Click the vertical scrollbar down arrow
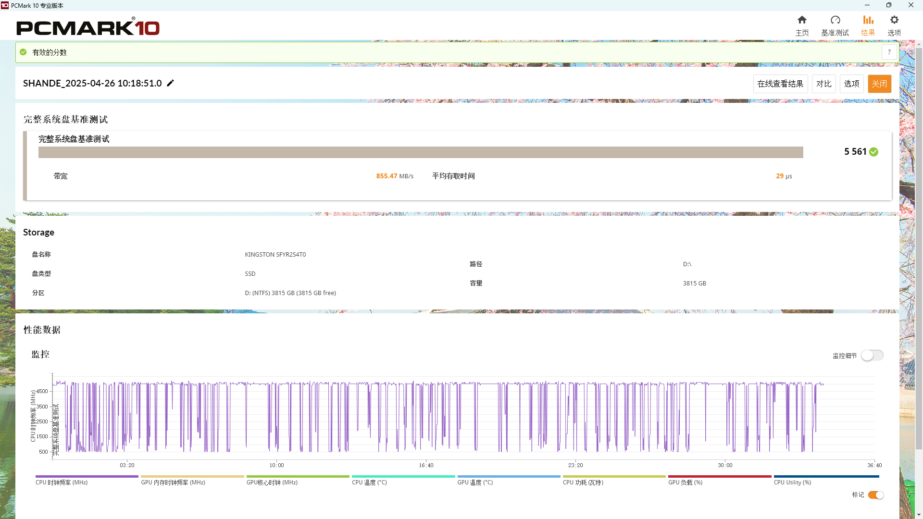 coord(919,515)
